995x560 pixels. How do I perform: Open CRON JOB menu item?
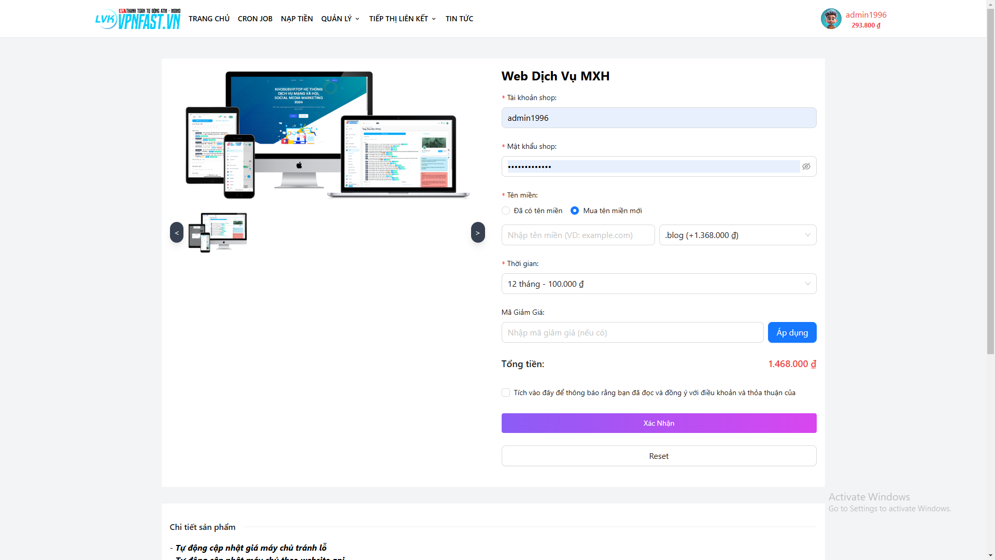pyautogui.click(x=255, y=19)
